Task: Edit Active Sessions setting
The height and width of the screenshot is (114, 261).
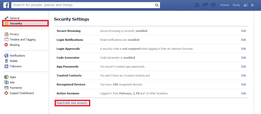Action: 244,93
